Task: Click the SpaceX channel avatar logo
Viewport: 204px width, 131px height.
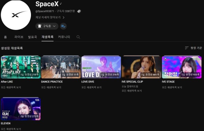Action: 16,15
